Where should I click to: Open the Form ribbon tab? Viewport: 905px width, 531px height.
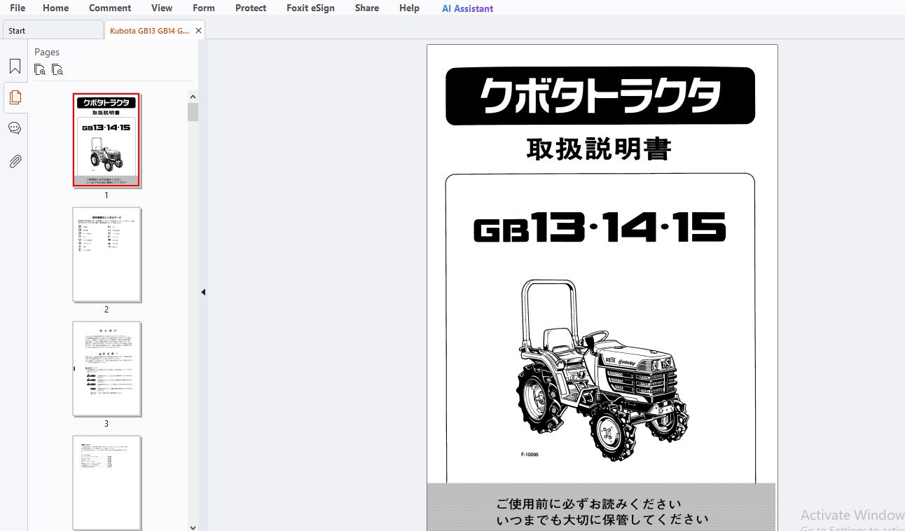(x=204, y=8)
